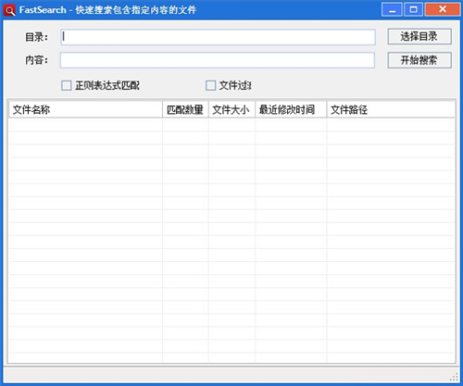Click the FastSearch magnifier app icon
Screen dimensions: 463x386
tap(9, 10)
